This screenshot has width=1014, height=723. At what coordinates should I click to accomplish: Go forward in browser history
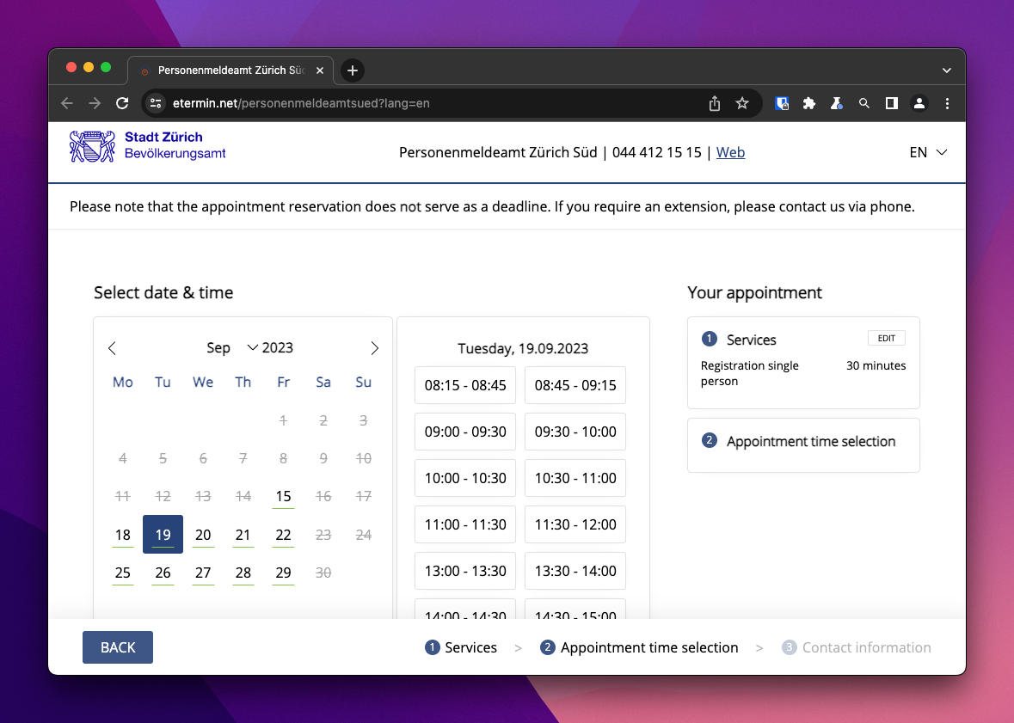point(95,103)
